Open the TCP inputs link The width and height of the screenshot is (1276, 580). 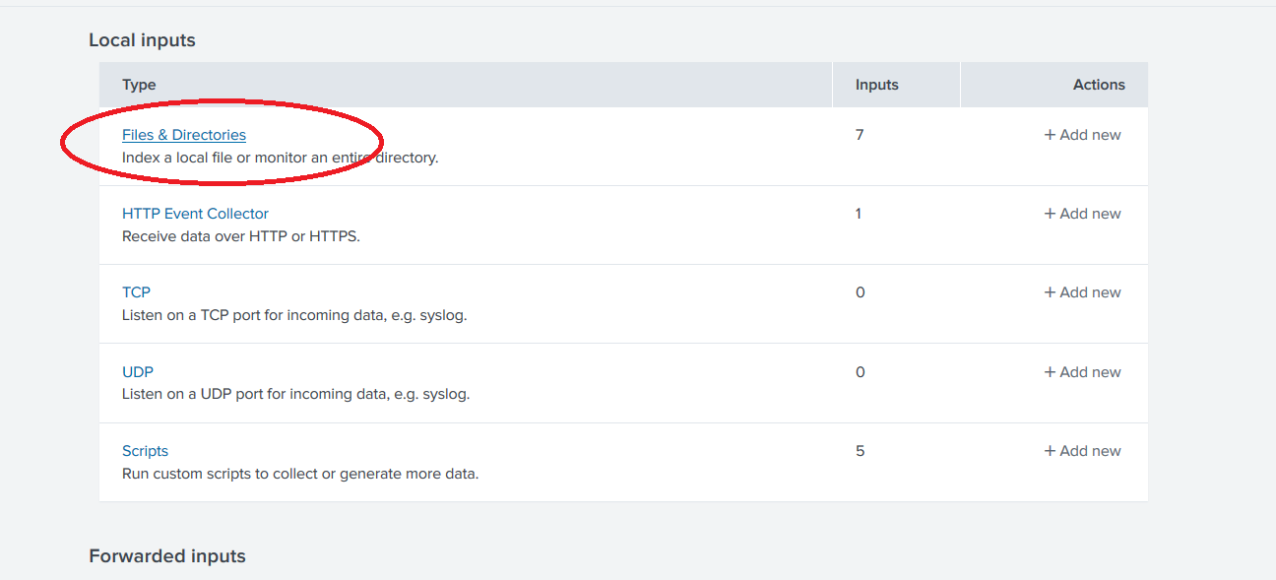click(x=136, y=292)
